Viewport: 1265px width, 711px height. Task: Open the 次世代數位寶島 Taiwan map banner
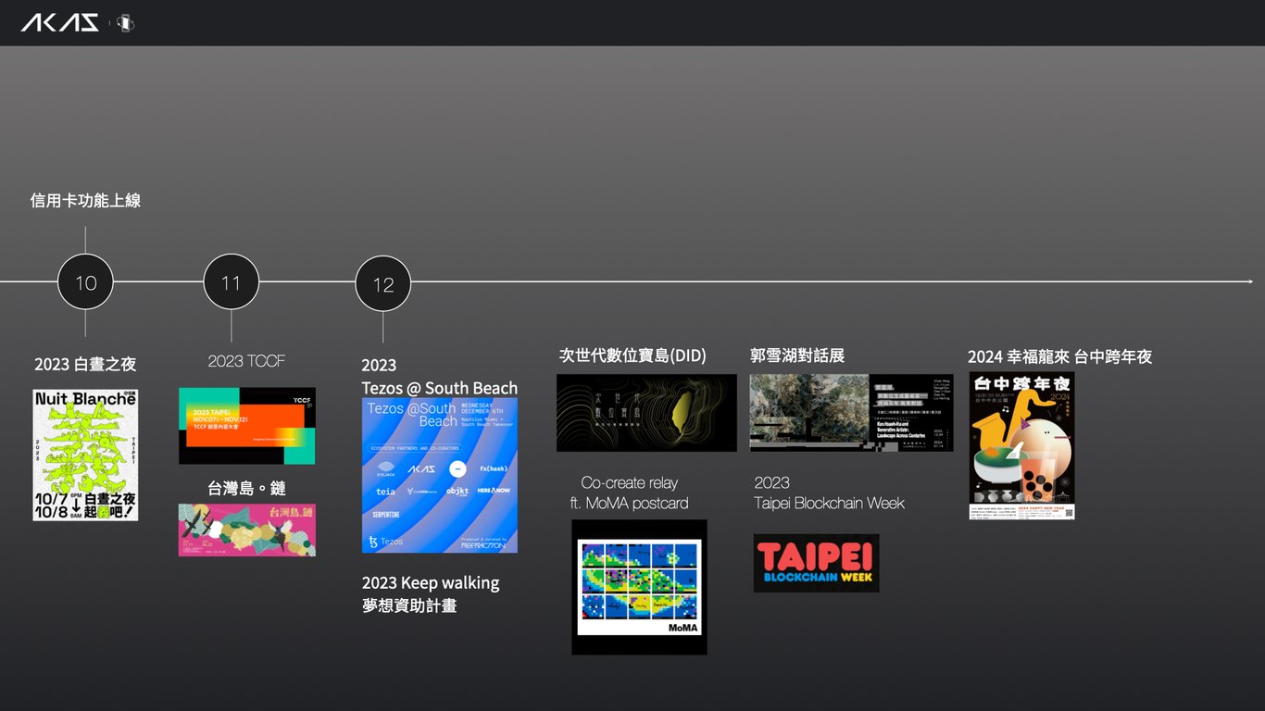[x=646, y=413]
